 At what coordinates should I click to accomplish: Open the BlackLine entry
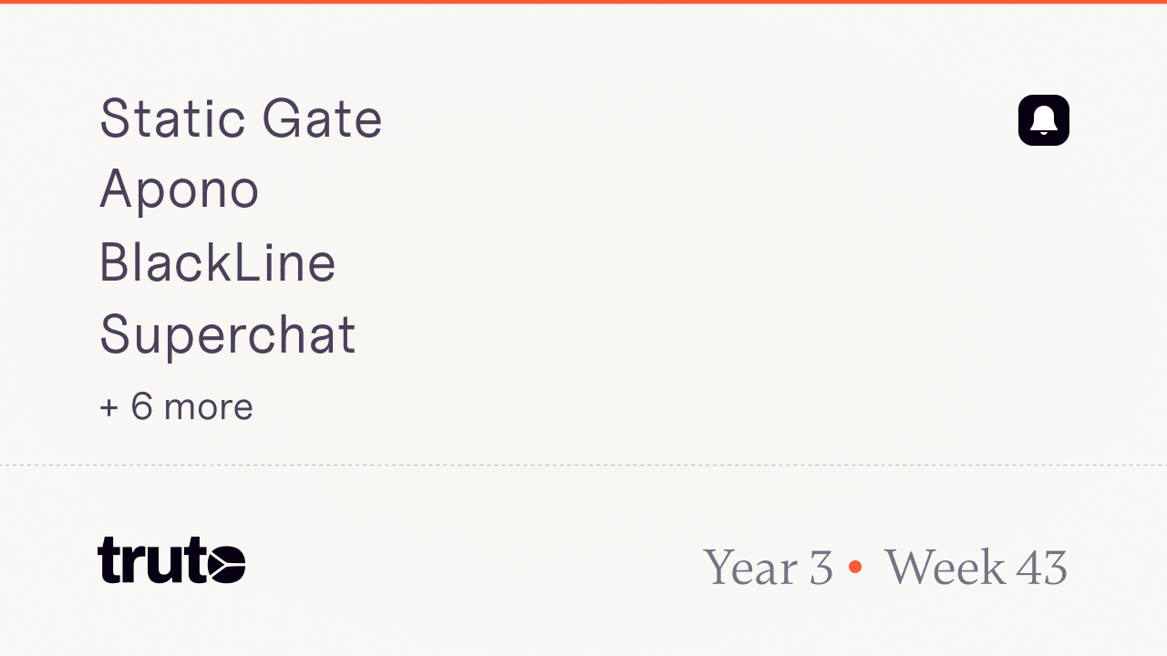click(x=218, y=262)
